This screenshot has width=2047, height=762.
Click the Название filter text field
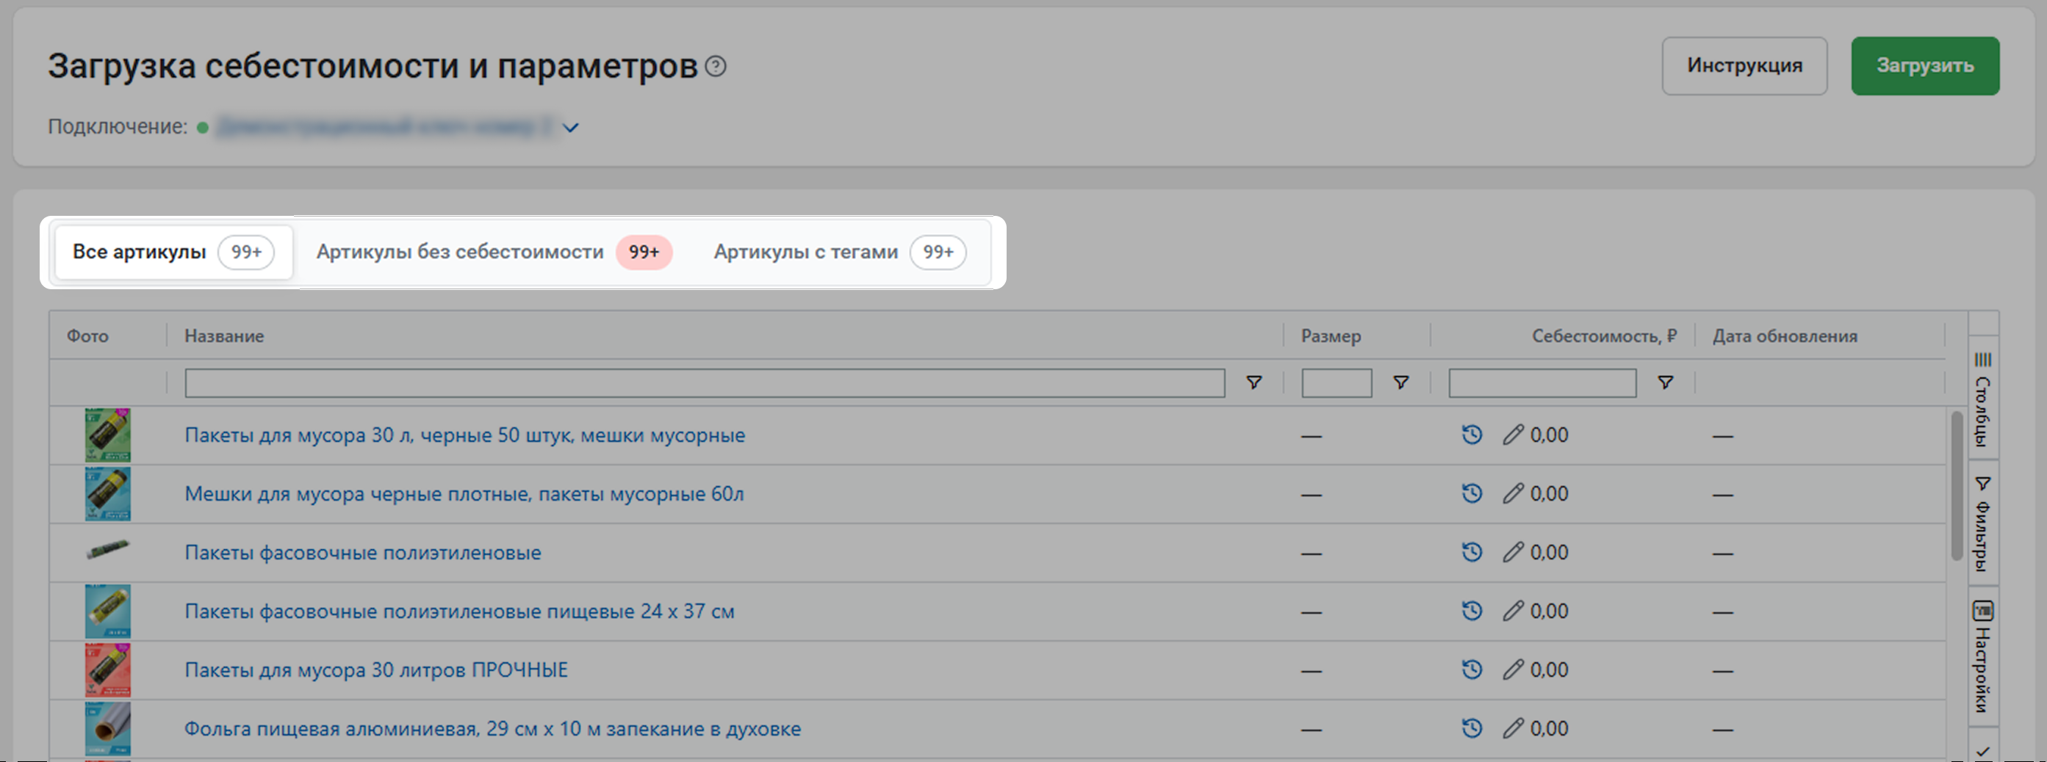704,383
